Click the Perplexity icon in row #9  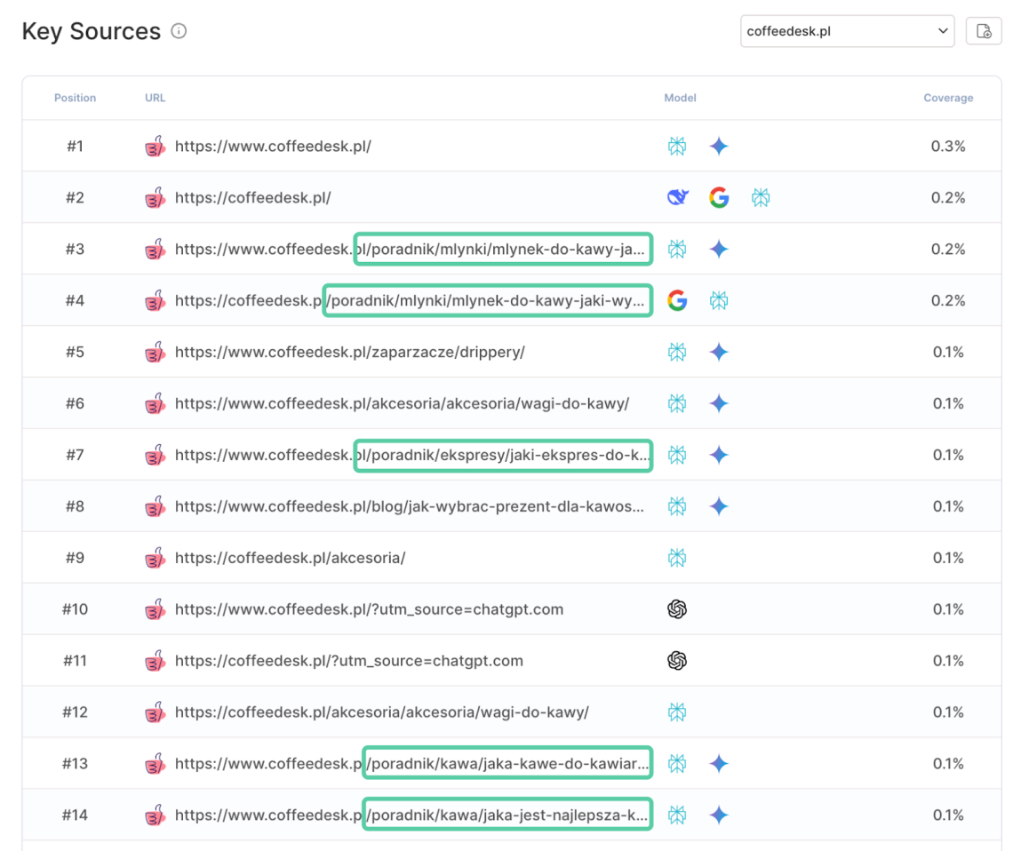(x=677, y=558)
